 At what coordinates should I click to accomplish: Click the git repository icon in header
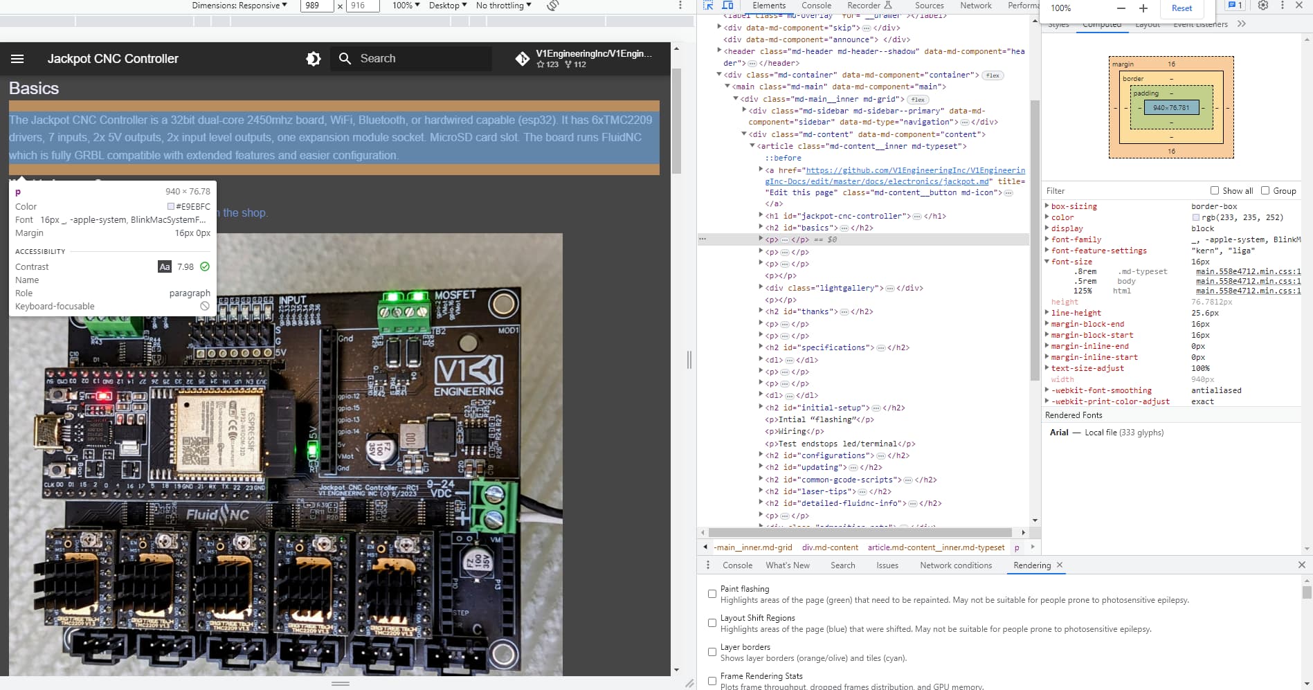click(523, 59)
